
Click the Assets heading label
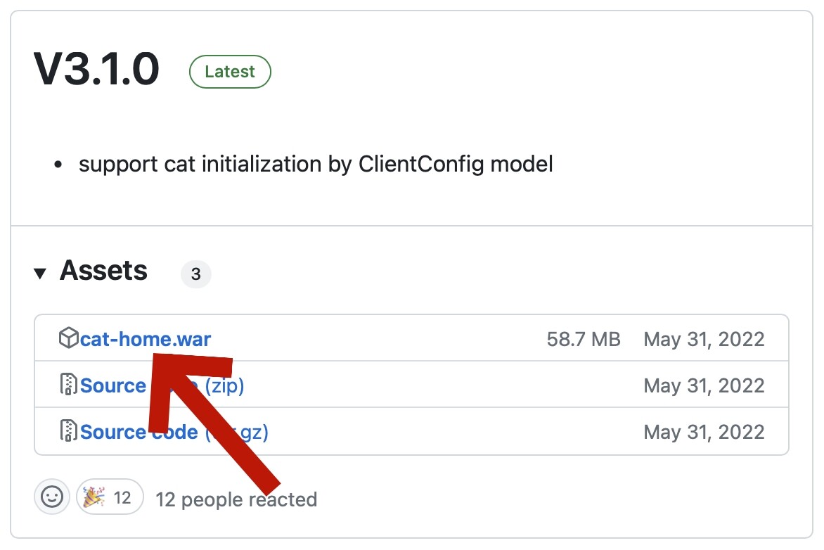pos(104,271)
